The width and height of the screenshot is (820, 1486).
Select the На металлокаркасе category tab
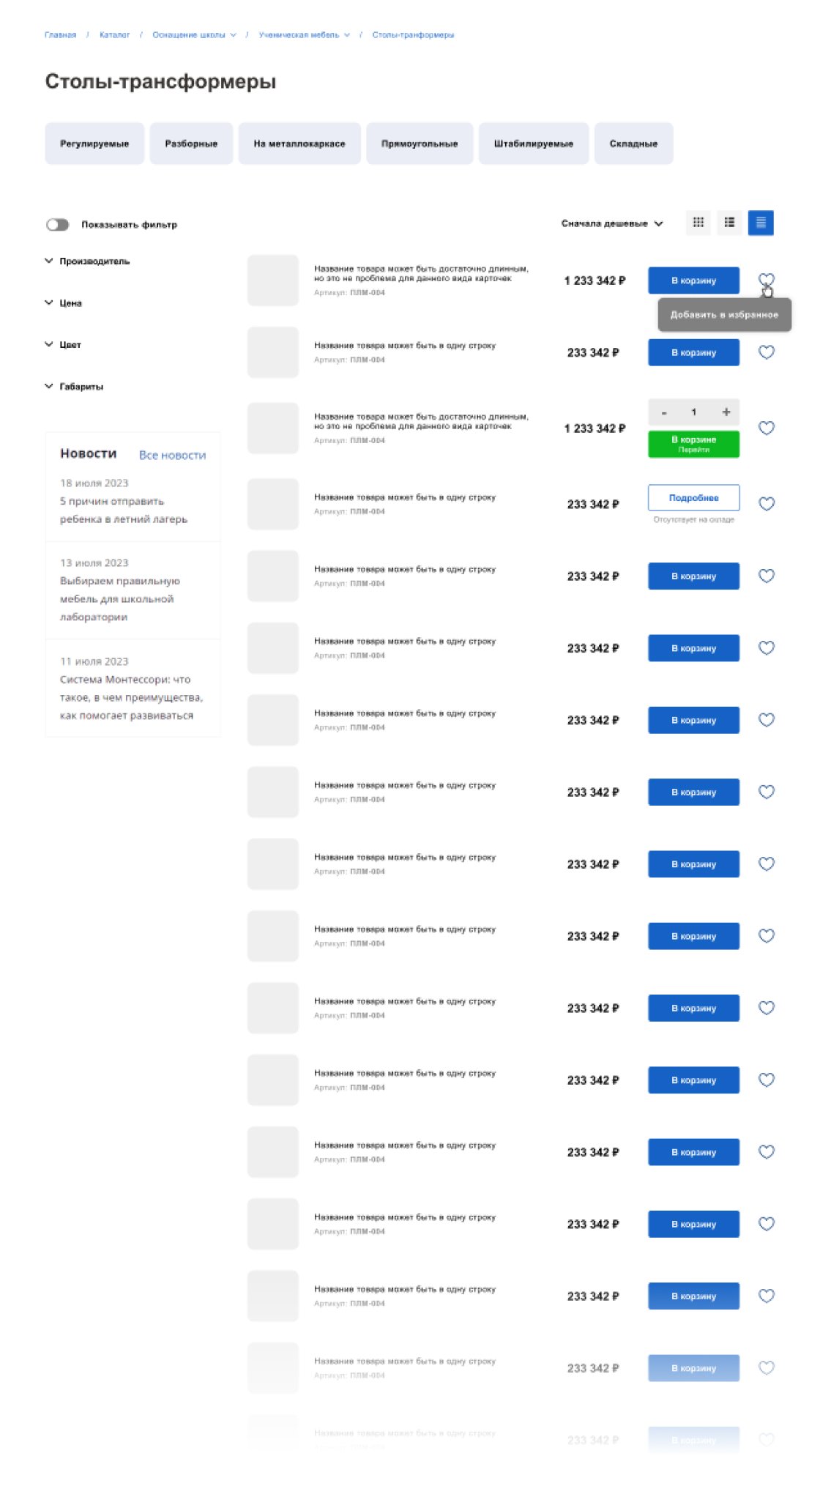299,144
